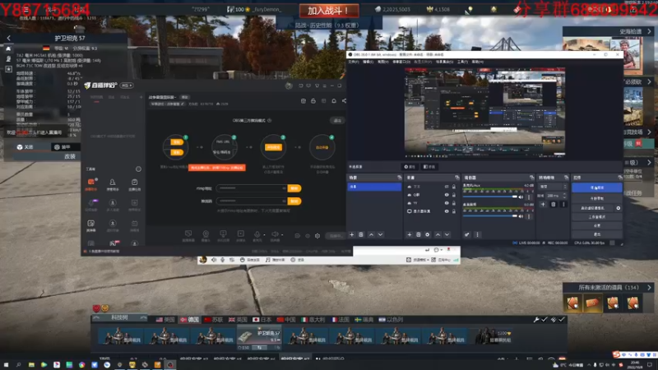The width and height of the screenshot is (658, 370).
Task: Open OBS settings from the controls panel
Action: coord(597,225)
